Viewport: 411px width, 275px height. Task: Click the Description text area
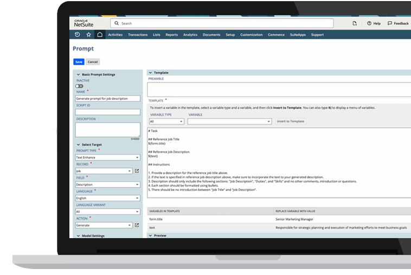click(x=108, y=130)
